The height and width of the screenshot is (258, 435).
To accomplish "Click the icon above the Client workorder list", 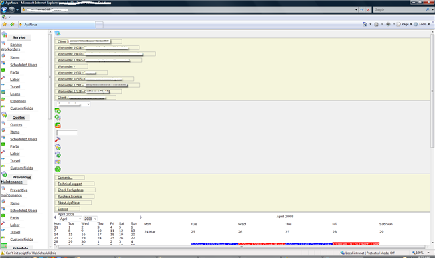I will point(58,33).
